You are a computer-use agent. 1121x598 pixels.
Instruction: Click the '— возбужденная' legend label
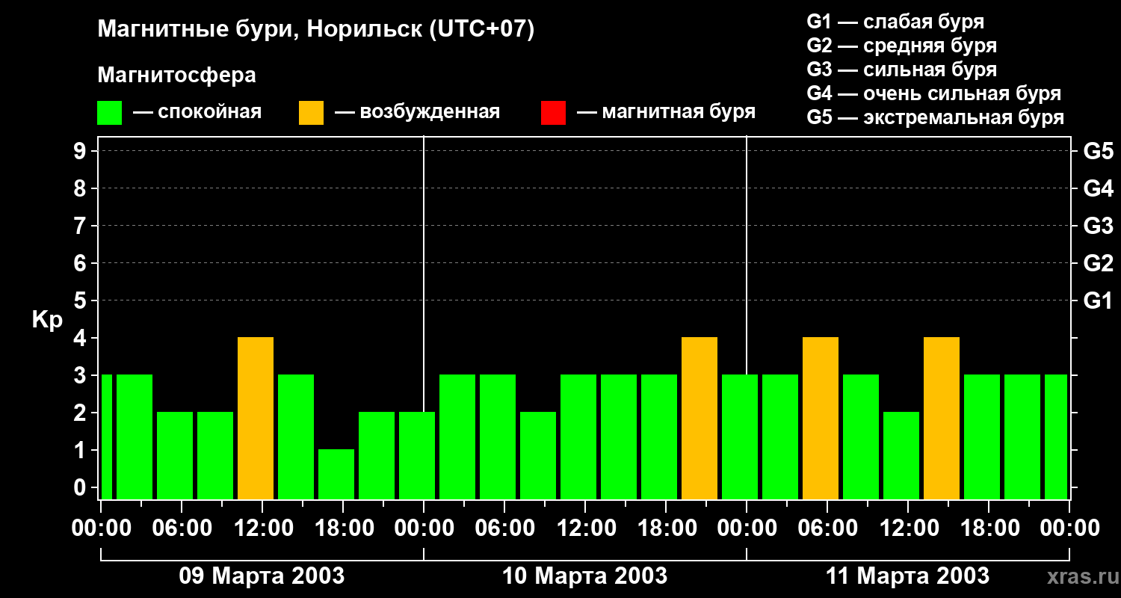[417, 112]
